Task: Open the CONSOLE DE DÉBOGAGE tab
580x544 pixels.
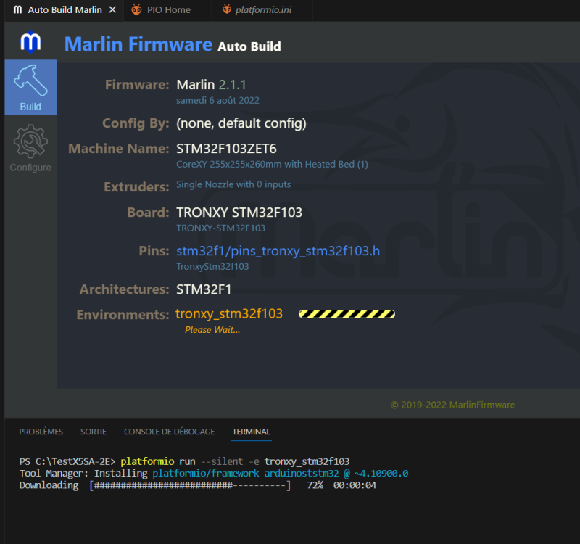Action: tap(169, 432)
